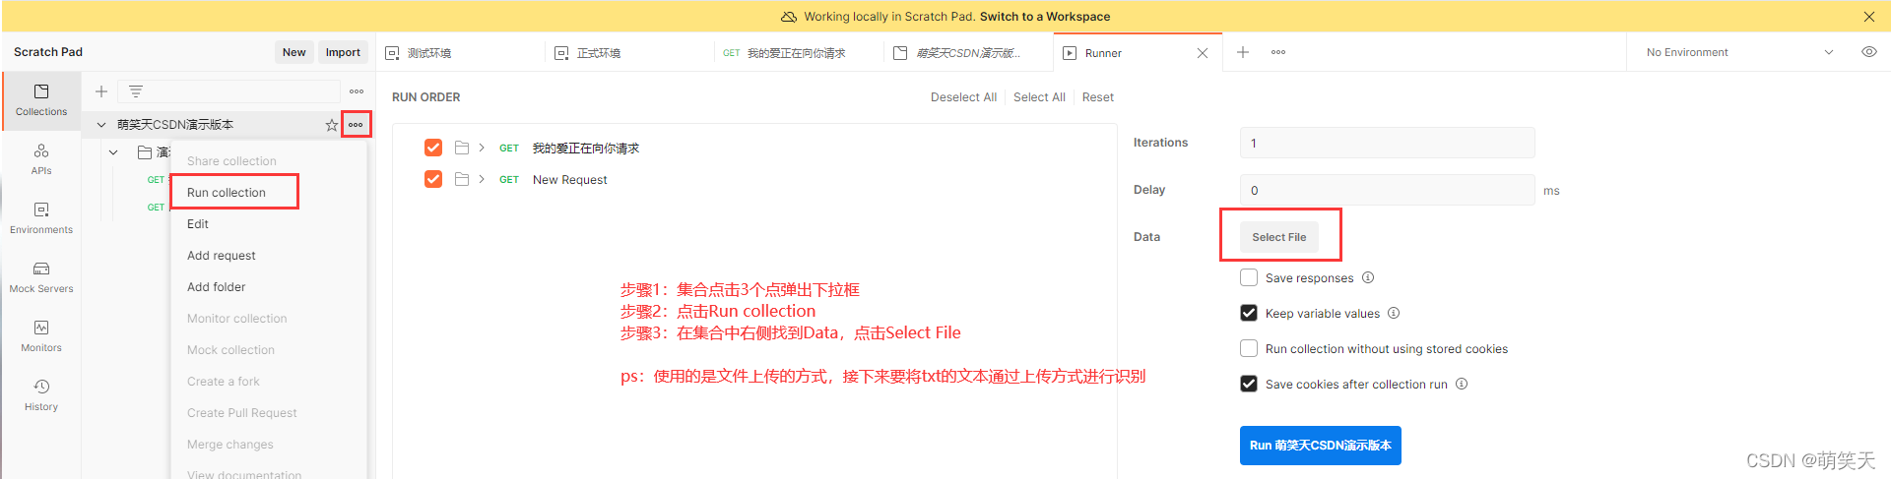Viewport: 1891px width, 479px height.
Task: Click folder icon of 我的爱正在向你请求 row
Action: (x=462, y=148)
